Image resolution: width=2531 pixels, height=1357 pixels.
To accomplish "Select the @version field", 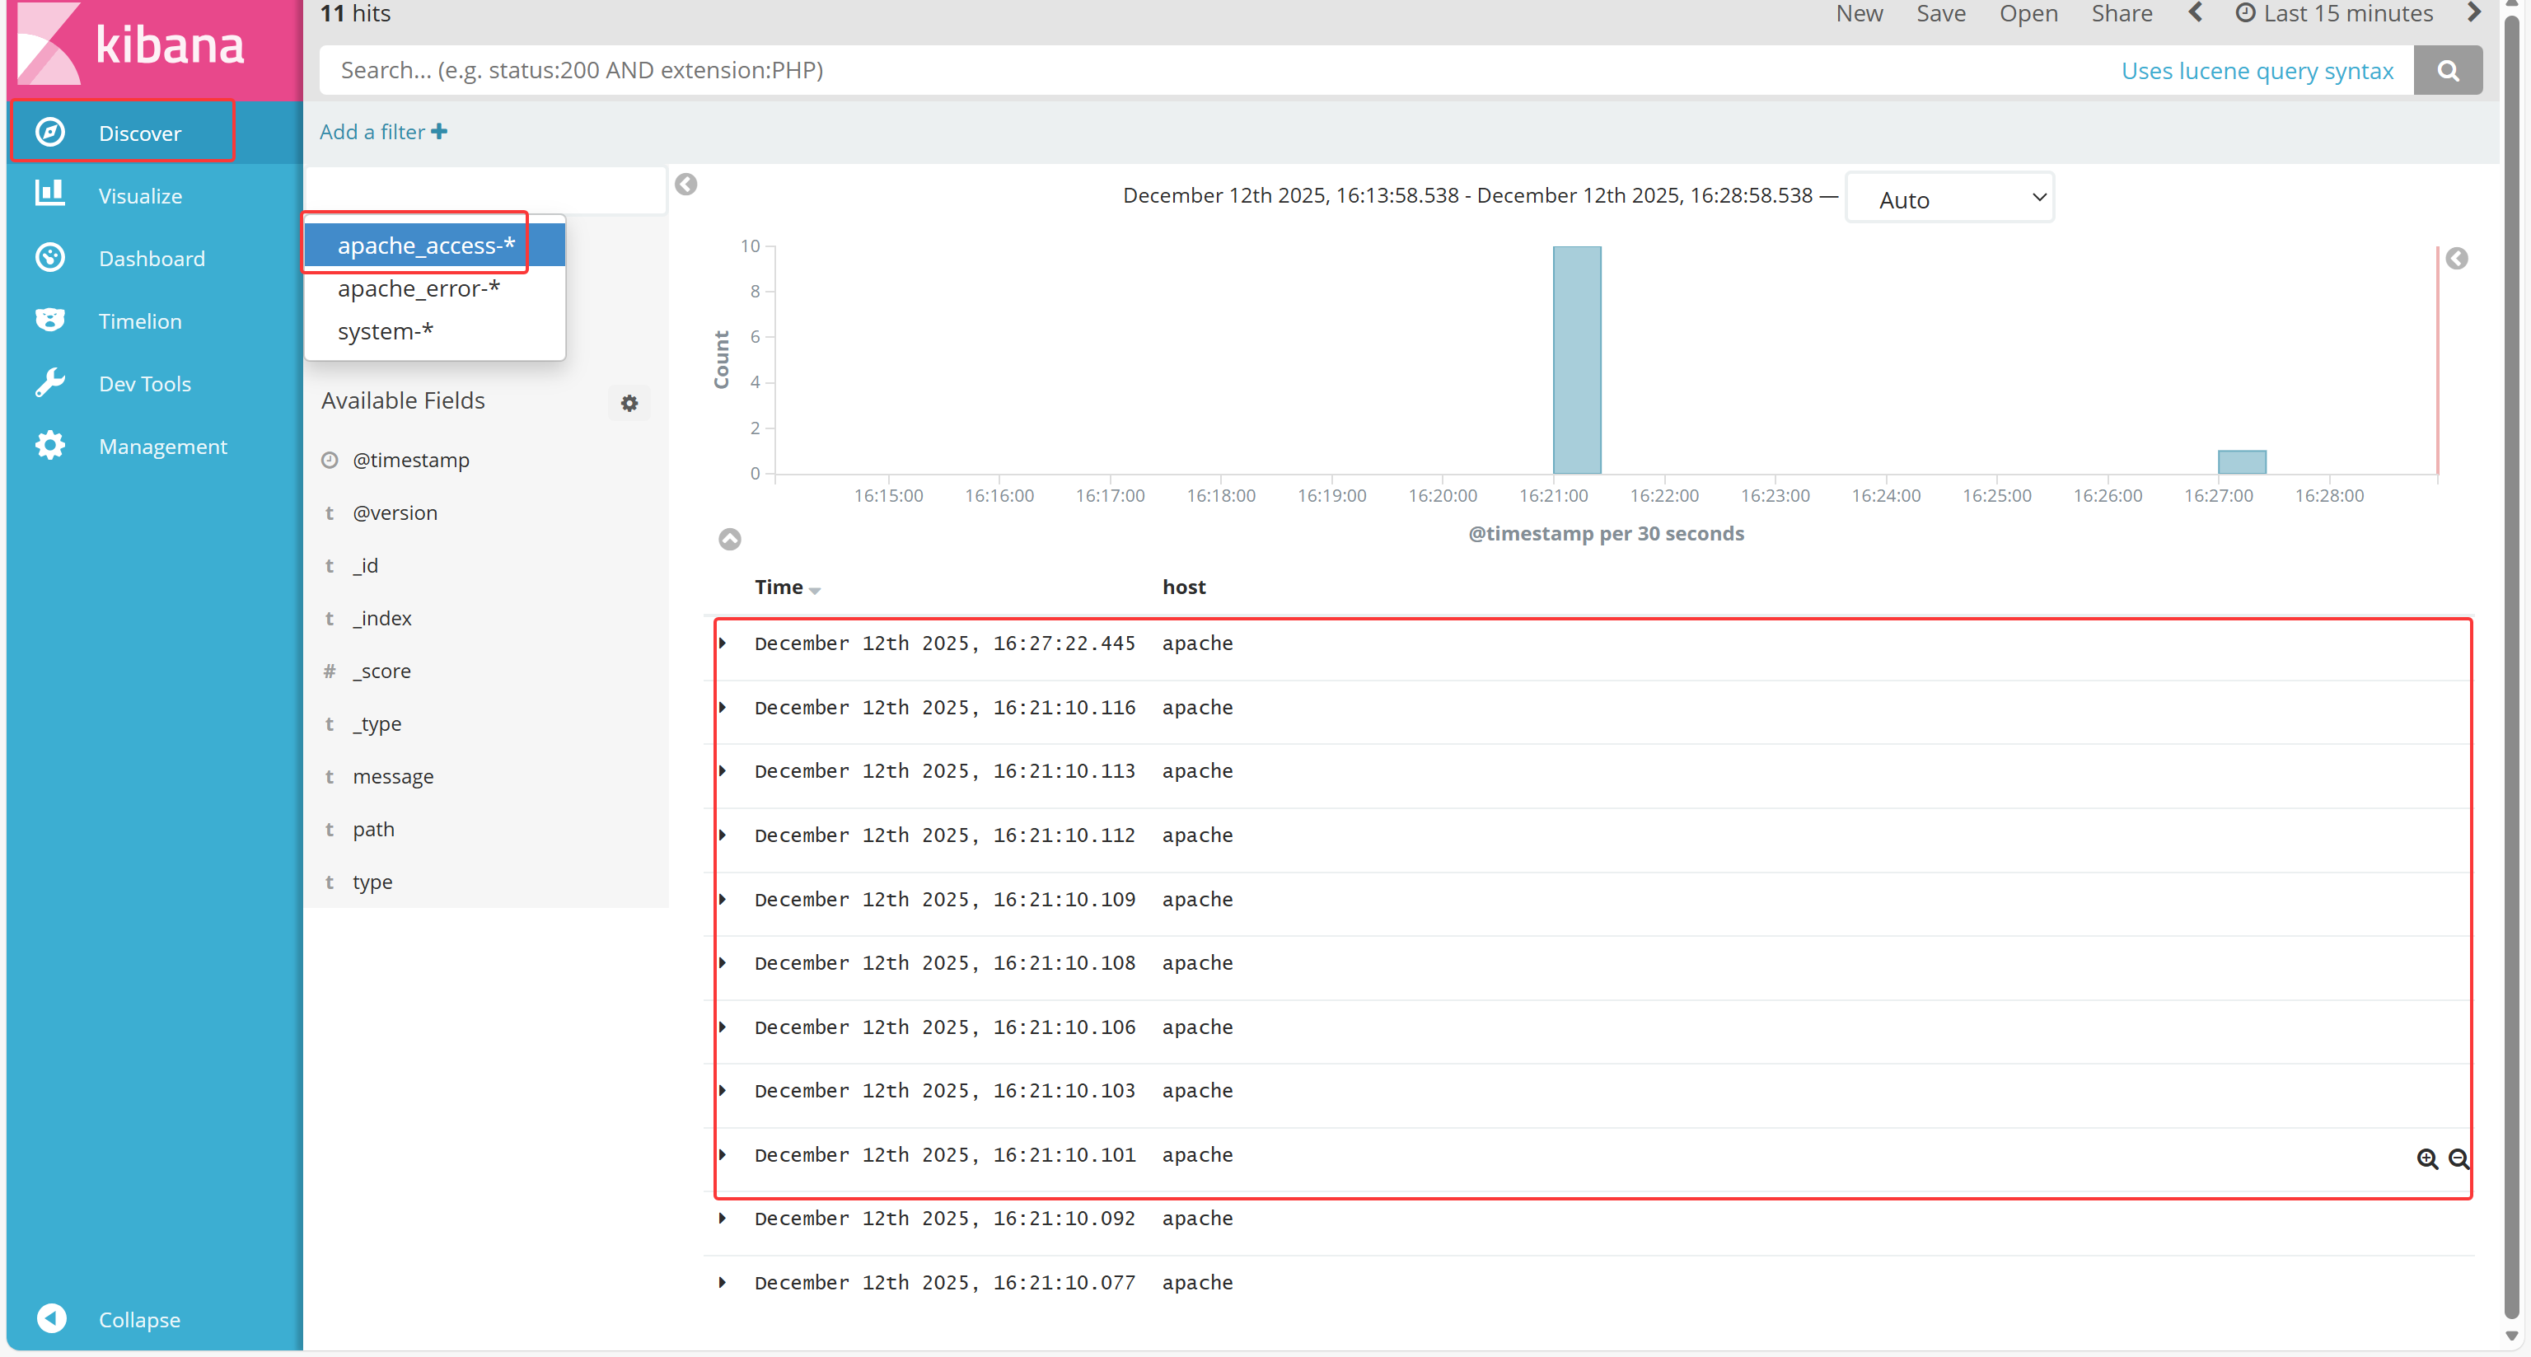I will (x=395, y=512).
